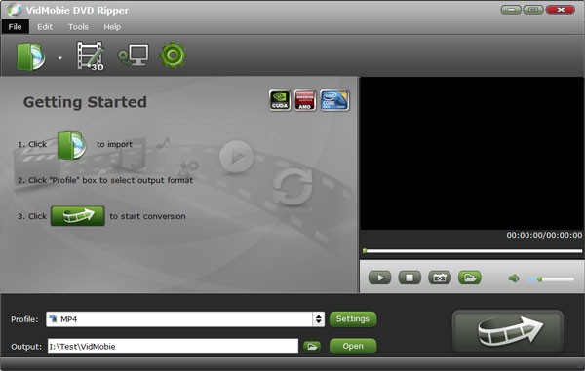Screen dimensions: 585x371
Task: Open the snapshot folder in player
Action: pos(470,278)
